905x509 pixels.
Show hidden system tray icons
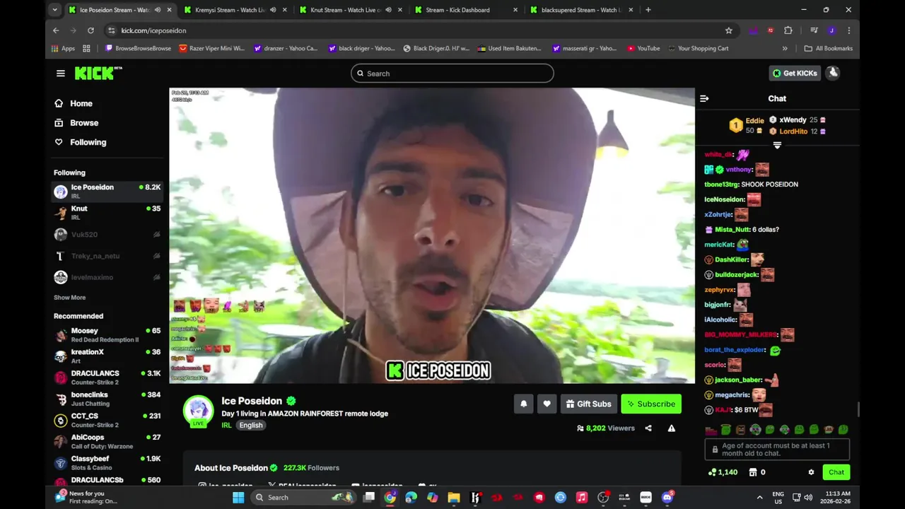[x=760, y=497]
